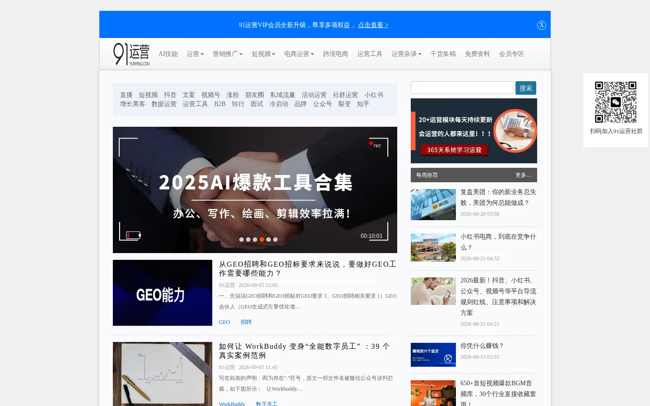Open the 小红书电商 recommended article thumbnail

tap(433, 248)
